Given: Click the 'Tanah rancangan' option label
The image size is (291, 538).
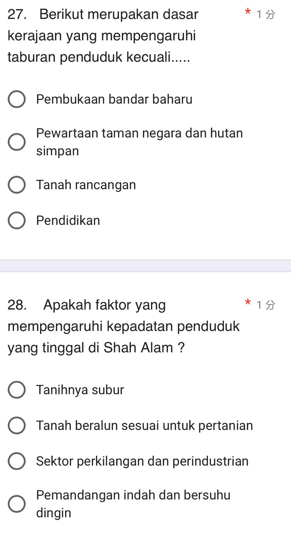Looking at the screenshot, I should [86, 185].
